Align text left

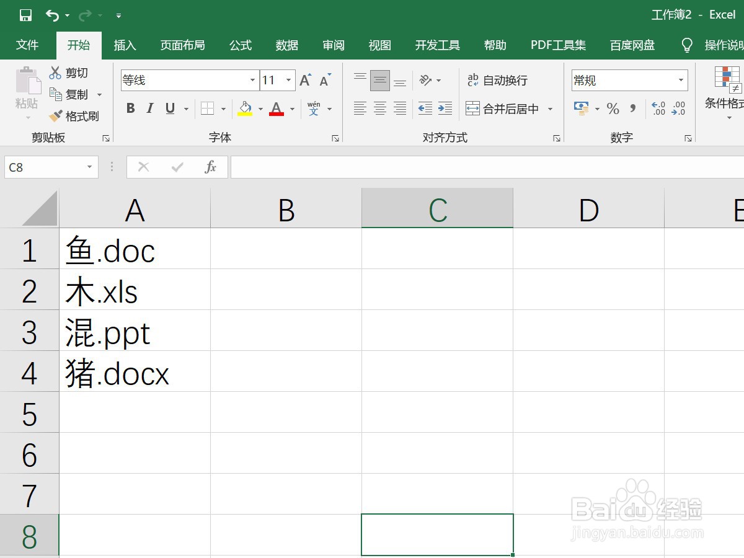click(x=360, y=109)
